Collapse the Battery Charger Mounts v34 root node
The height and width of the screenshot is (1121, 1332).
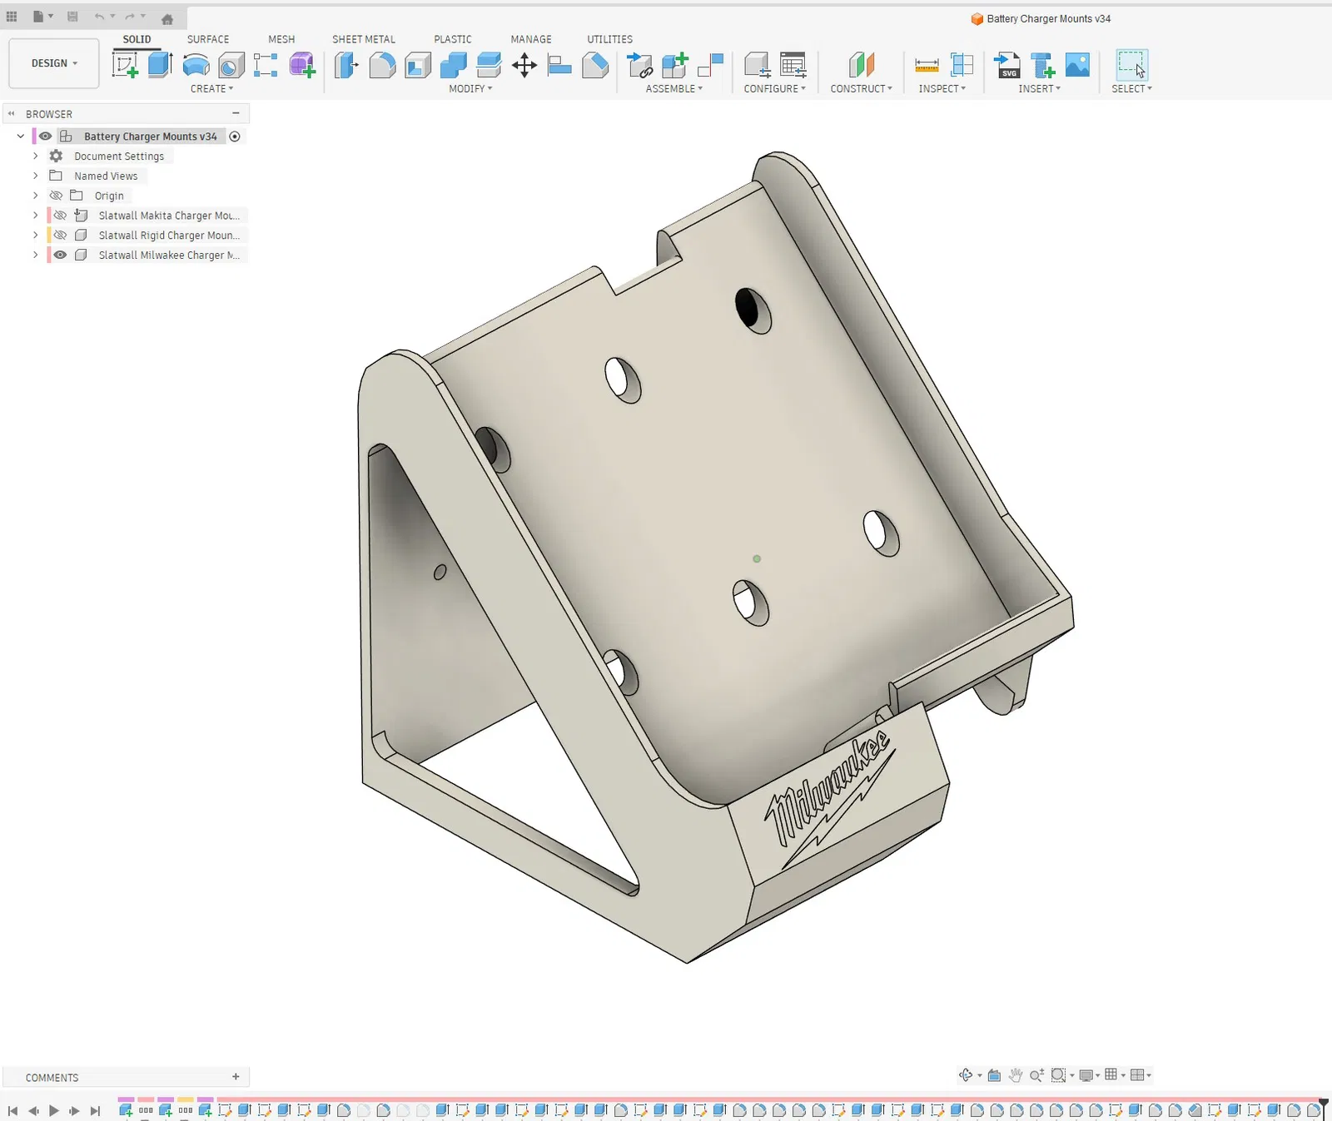21,136
